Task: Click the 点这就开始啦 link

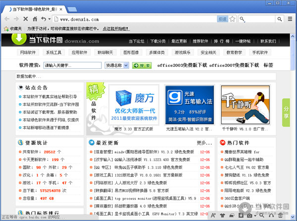Action: [116, 29]
